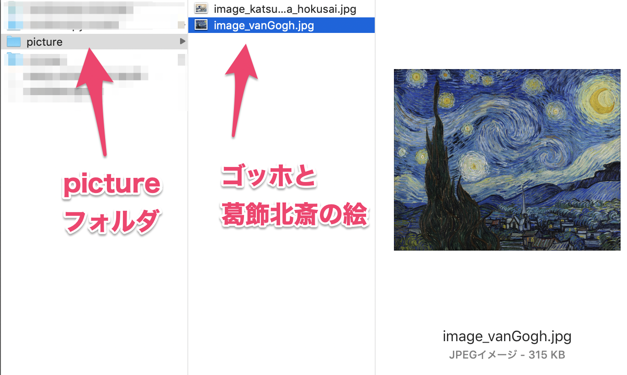
Task: Click the JPEGイメージ - 315 KB info text
Action: coord(507,354)
